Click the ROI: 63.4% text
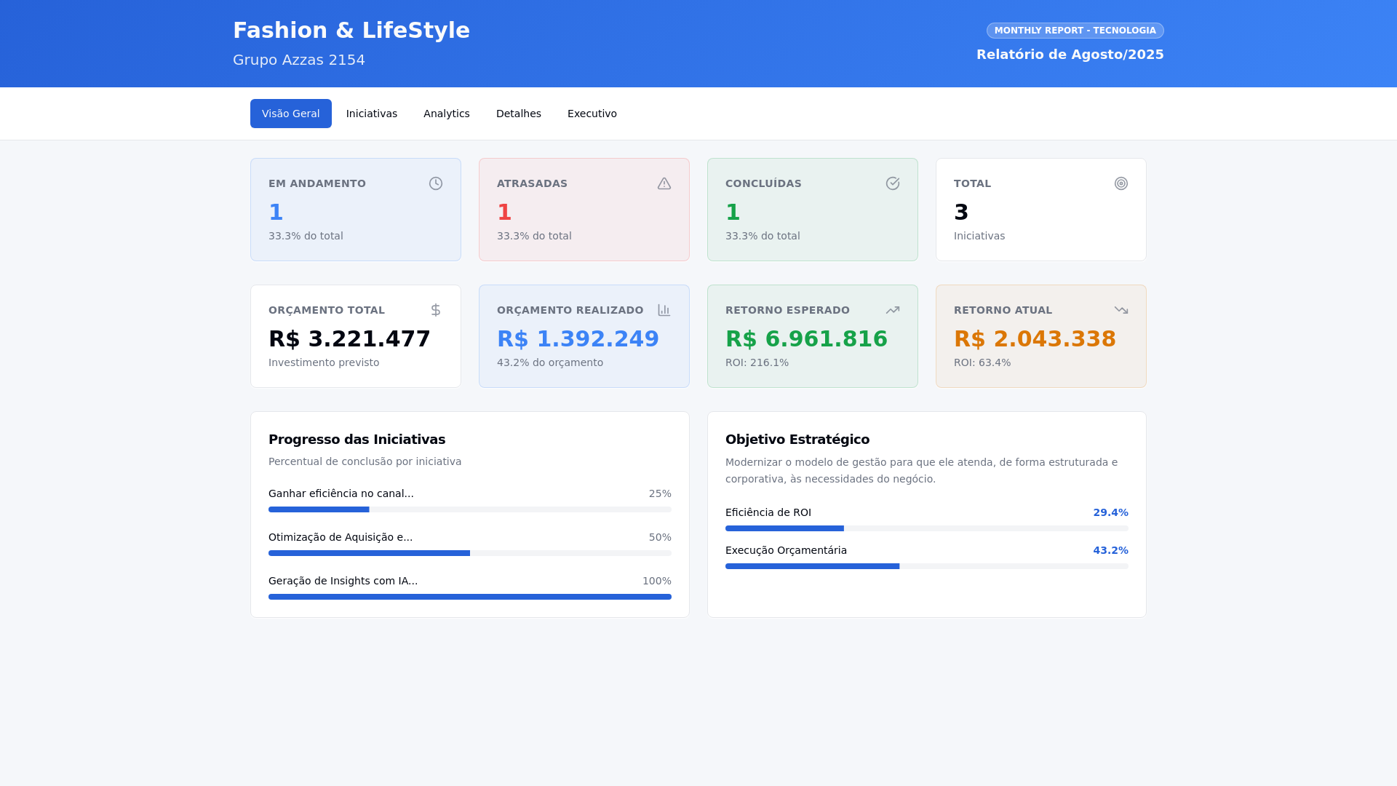The image size is (1397, 786). pyautogui.click(x=982, y=362)
